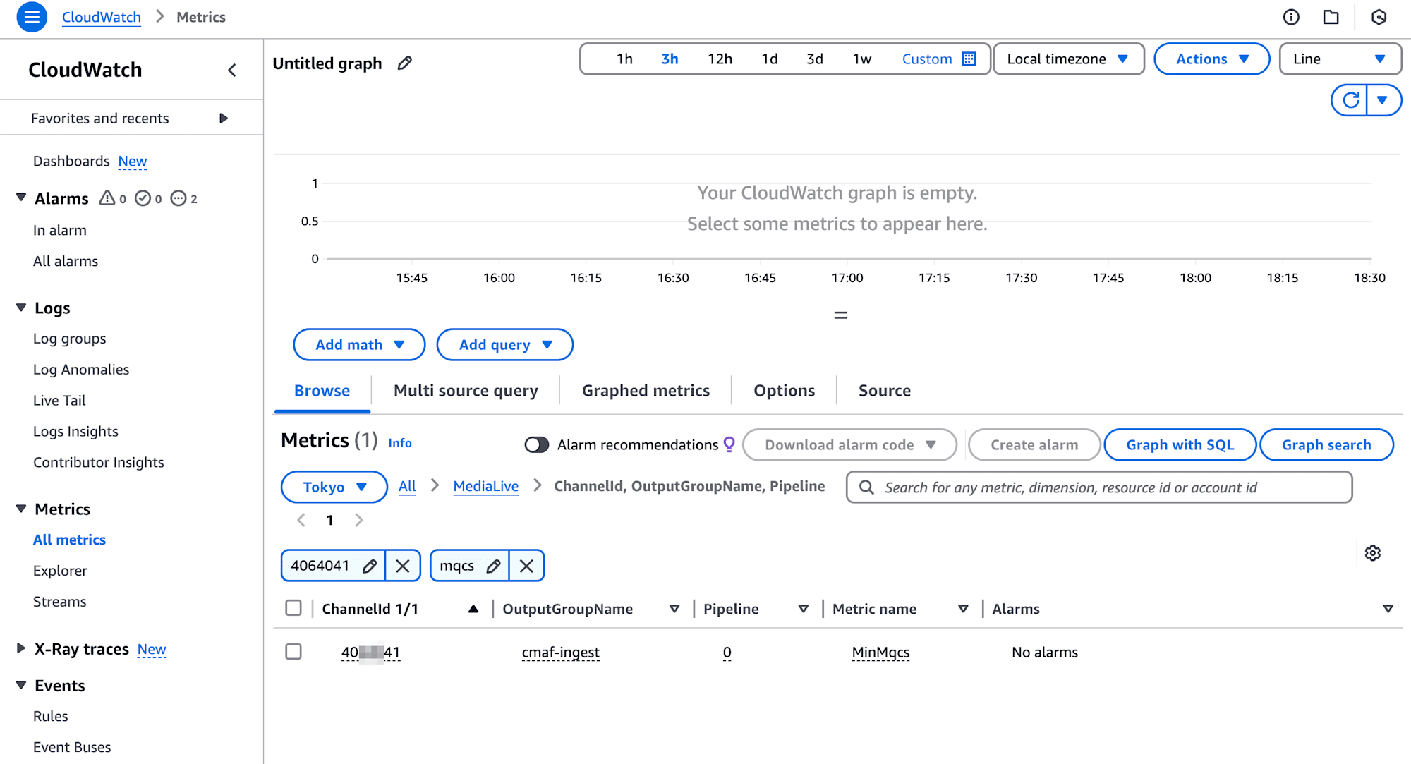Open Metric name column filter arrow
Screen dimensions: 1411x764
tap(963, 609)
